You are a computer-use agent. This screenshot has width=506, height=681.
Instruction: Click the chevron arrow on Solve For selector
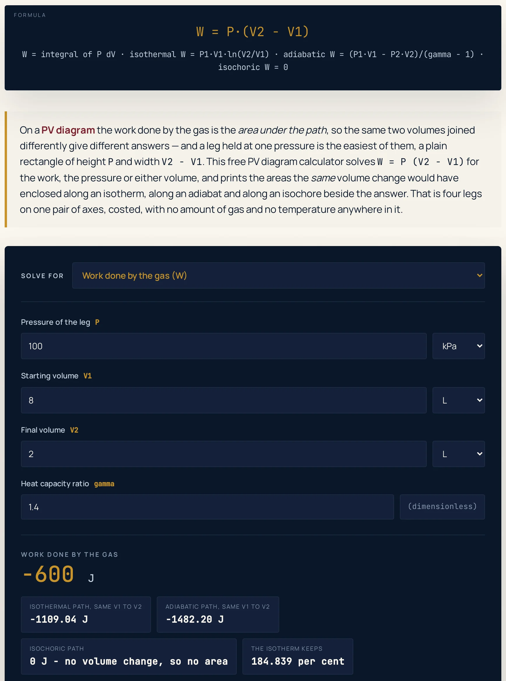click(479, 275)
